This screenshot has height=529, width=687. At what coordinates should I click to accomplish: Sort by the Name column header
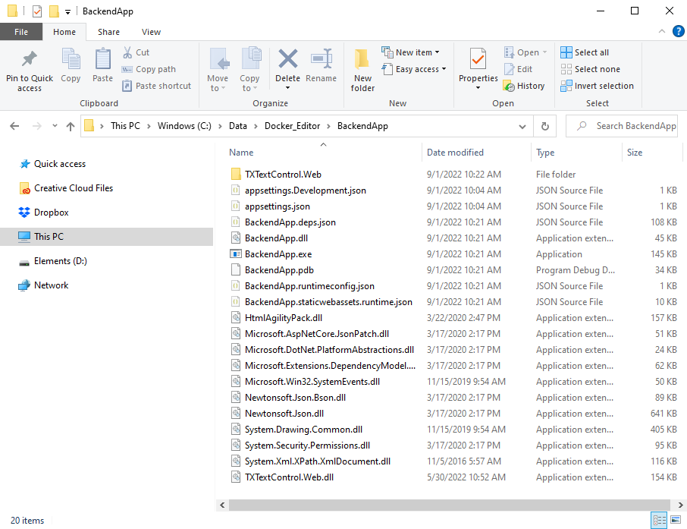click(x=323, y=153)
